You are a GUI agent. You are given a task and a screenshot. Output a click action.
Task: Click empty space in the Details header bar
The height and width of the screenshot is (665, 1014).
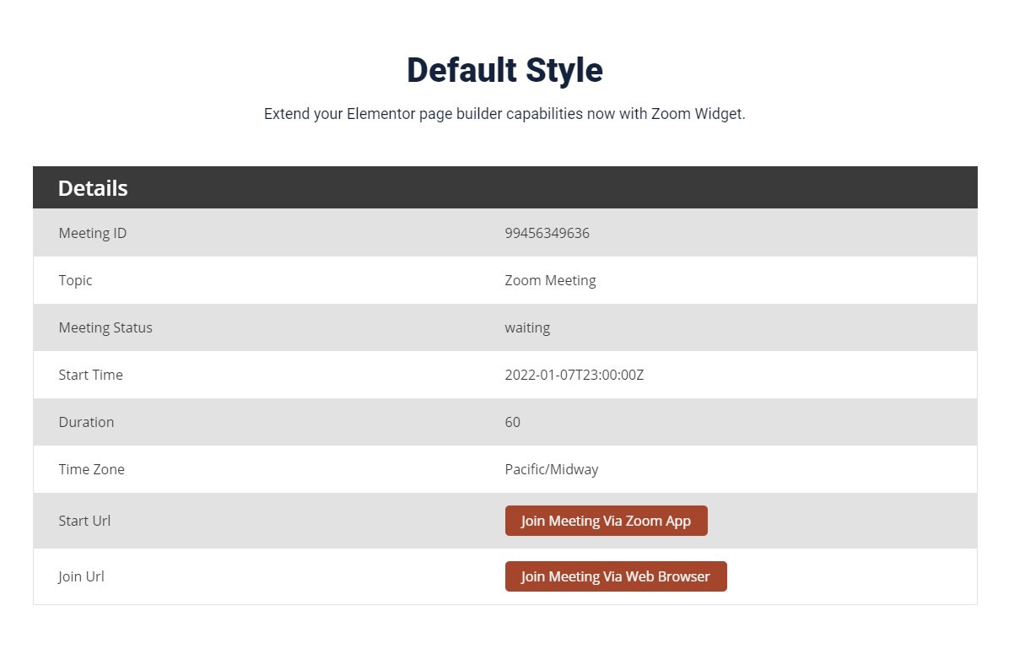(x=591, y=187)
